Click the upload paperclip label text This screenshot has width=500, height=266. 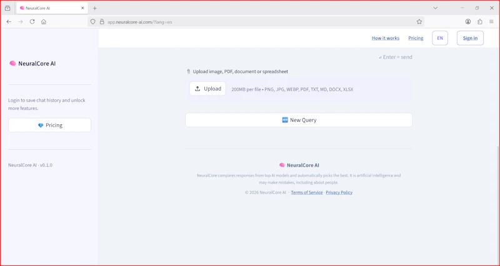(x=237, y=72)
